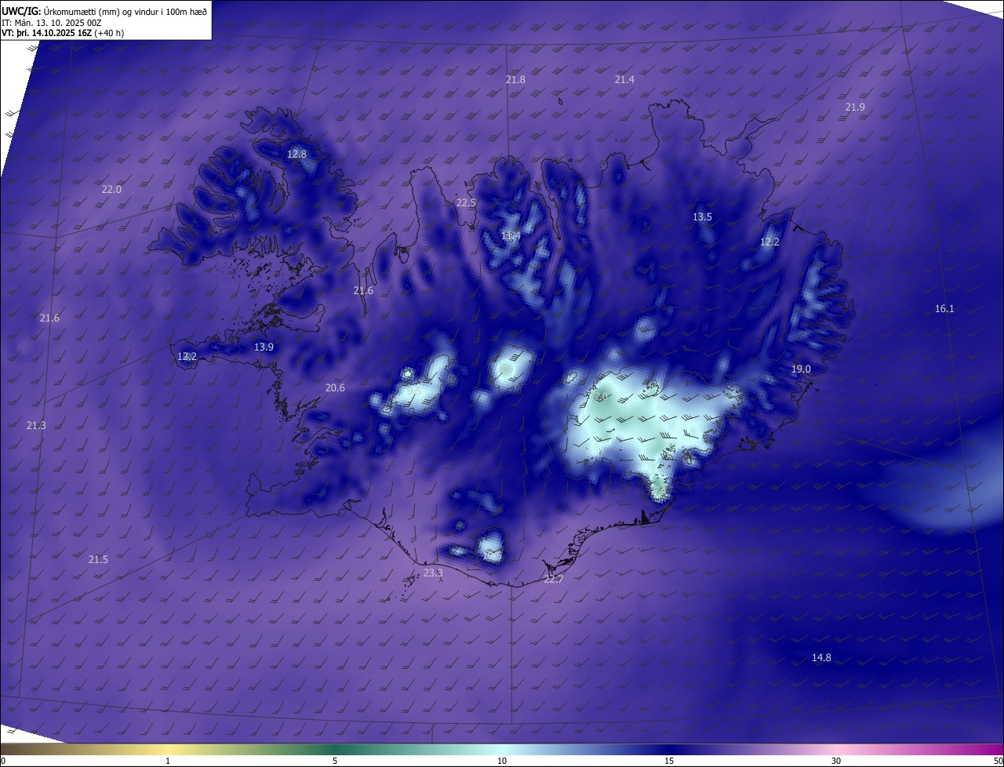Viewport: 1004px width, 767px height.
Task: Click the 23.3 value label
Action: [x=433, y=573]
